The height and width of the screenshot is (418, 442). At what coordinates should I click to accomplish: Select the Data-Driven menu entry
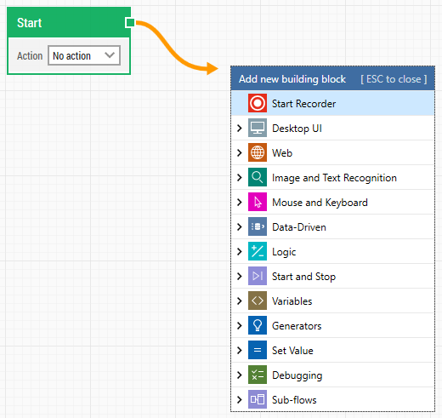[333, 226]
